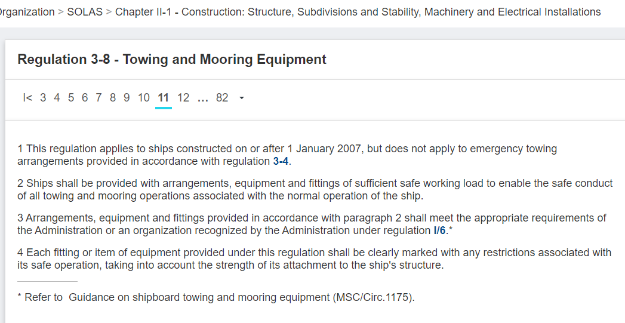
Task: Open the regulation 3-4 link
Action: (x=281, y=161)
